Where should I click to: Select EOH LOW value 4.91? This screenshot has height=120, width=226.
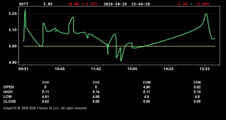[x=46, y=97]
